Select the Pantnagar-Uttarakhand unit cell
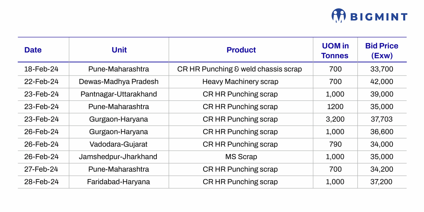 pos(119,94)
